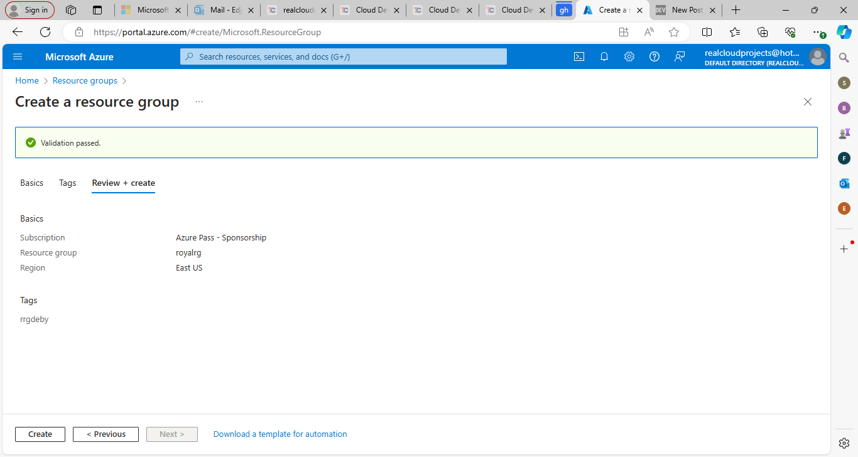The width and height of the screenshot is (858, 457).
Task: Select the Review + create tab
Action: [x=123, y=183]
